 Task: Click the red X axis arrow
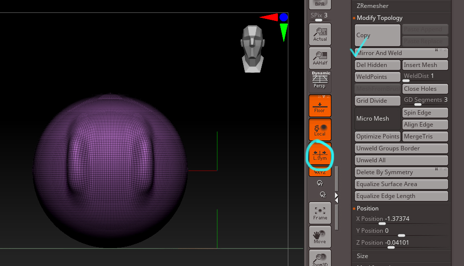tap(269, 17)
